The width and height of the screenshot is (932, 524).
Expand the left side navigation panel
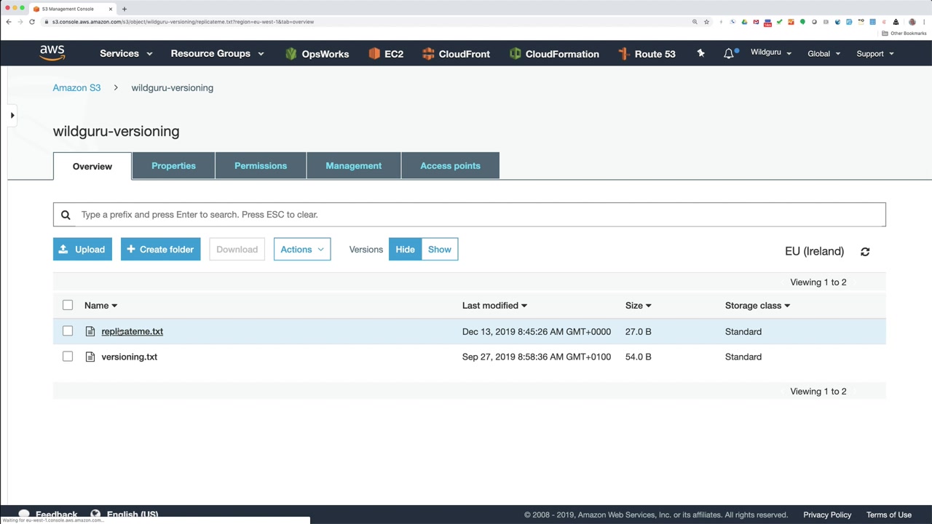click(x=12, y=115)
